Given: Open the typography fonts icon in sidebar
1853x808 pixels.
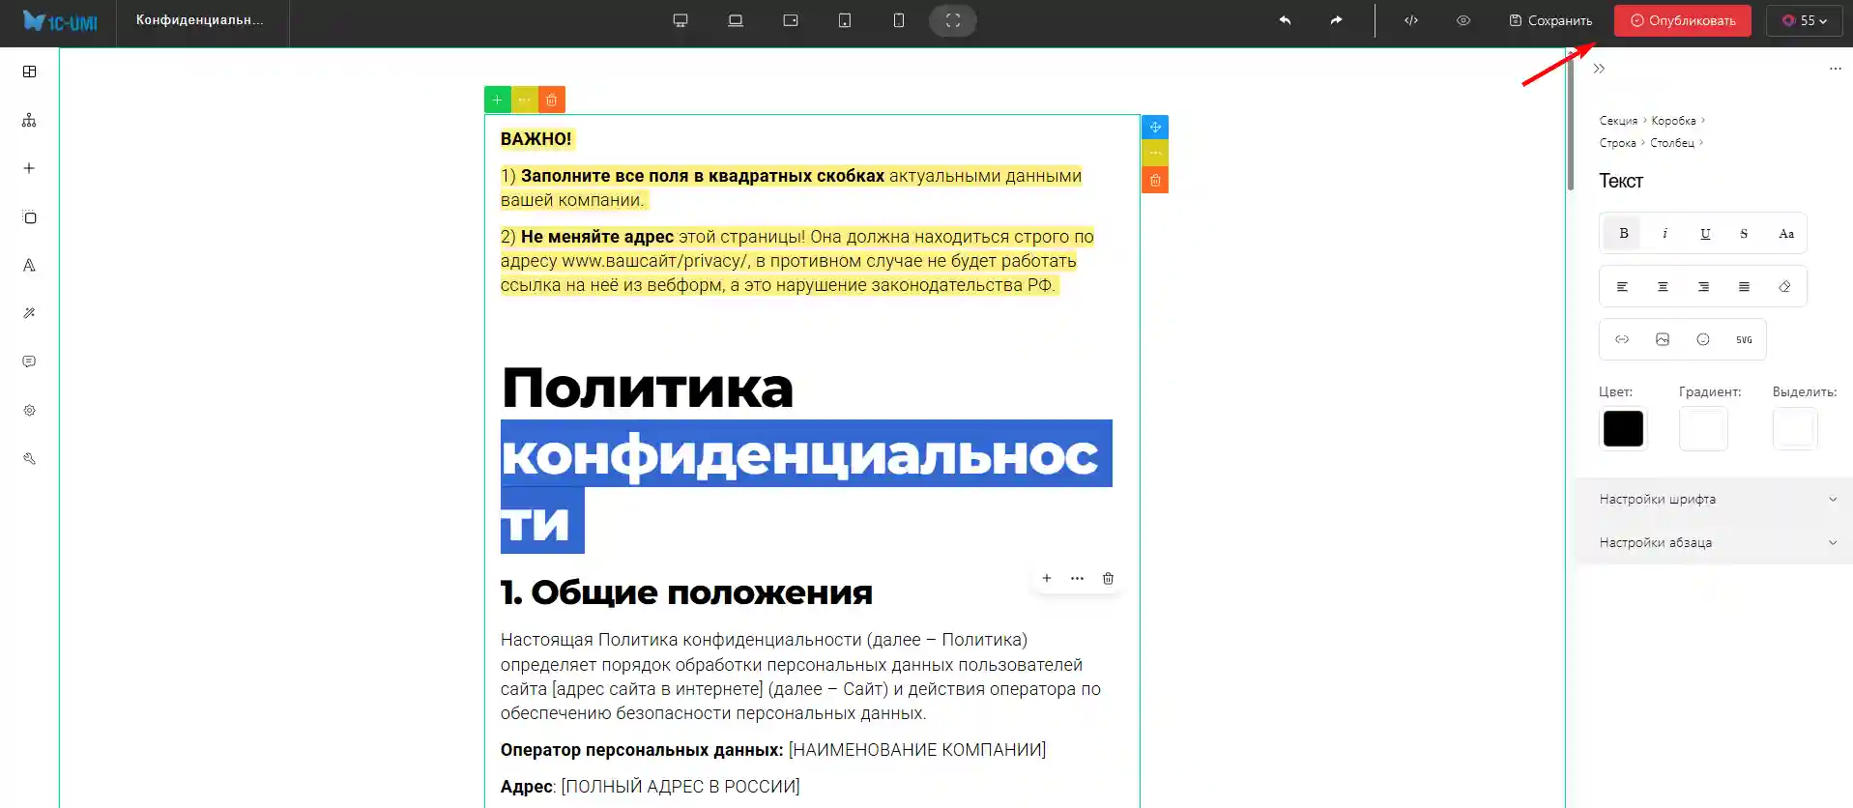Looking at the screenshot, I should (x=30, y=265).
